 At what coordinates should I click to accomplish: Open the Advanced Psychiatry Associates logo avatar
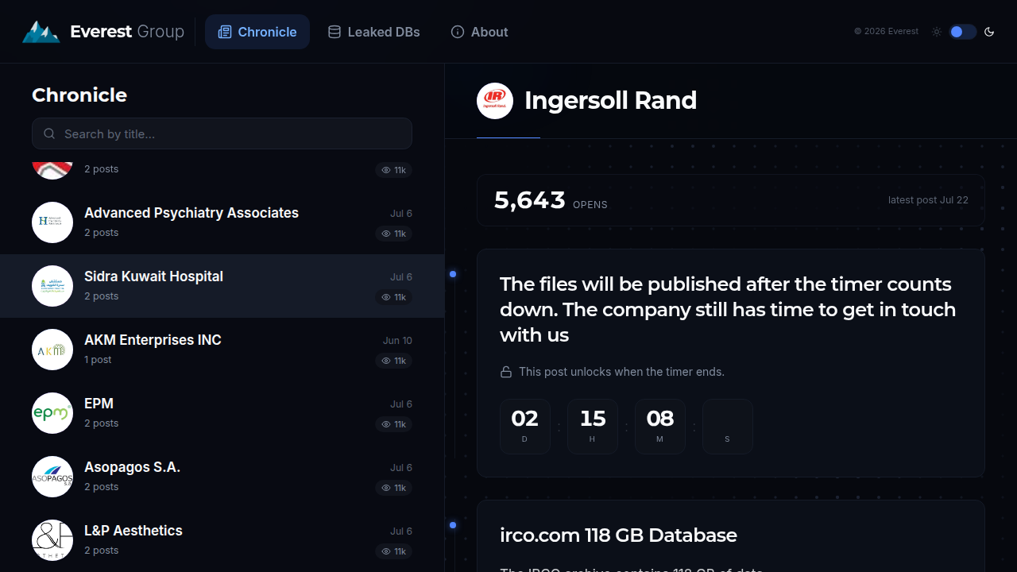pos(52,222)
